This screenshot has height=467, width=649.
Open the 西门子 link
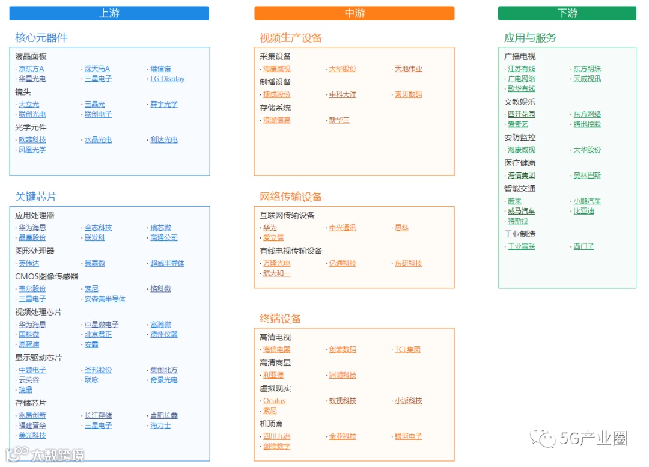(x=583, y=247)
